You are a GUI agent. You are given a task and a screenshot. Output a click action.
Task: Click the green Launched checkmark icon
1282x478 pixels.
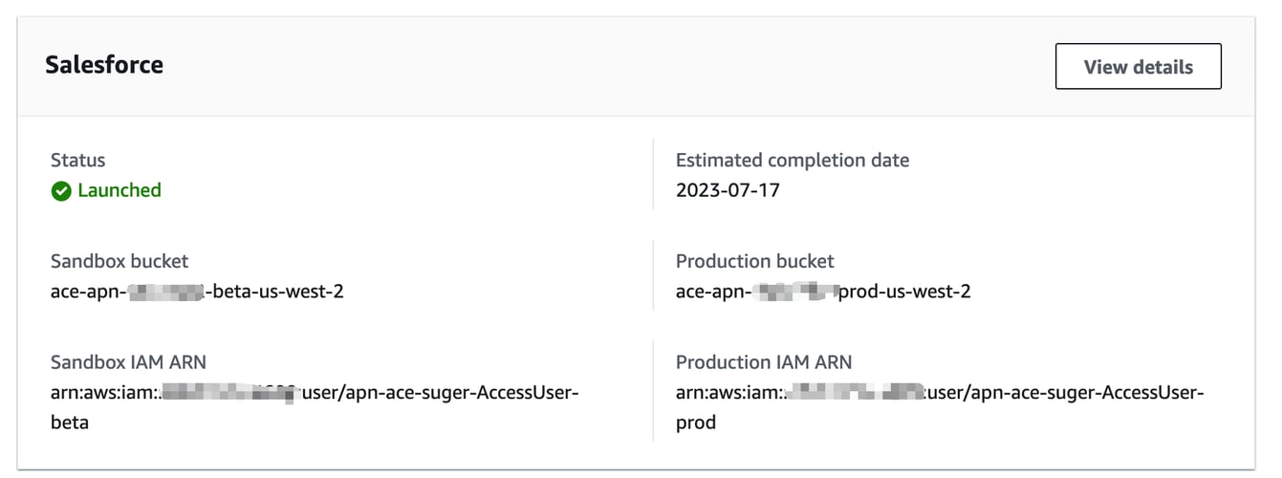click(61, 191)
